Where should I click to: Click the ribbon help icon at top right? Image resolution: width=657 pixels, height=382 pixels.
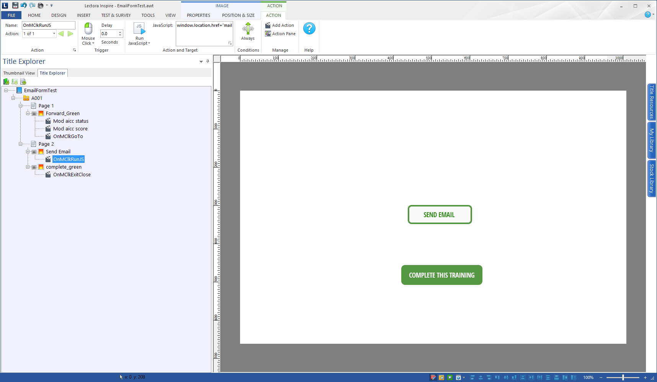[648, 15]
